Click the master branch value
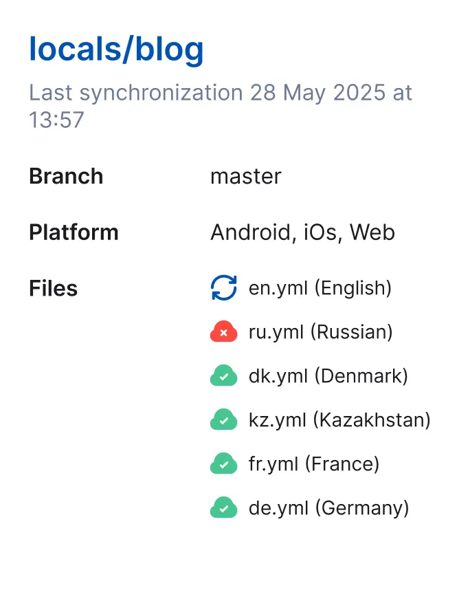470x590 pixels. (x=246, y=177)
